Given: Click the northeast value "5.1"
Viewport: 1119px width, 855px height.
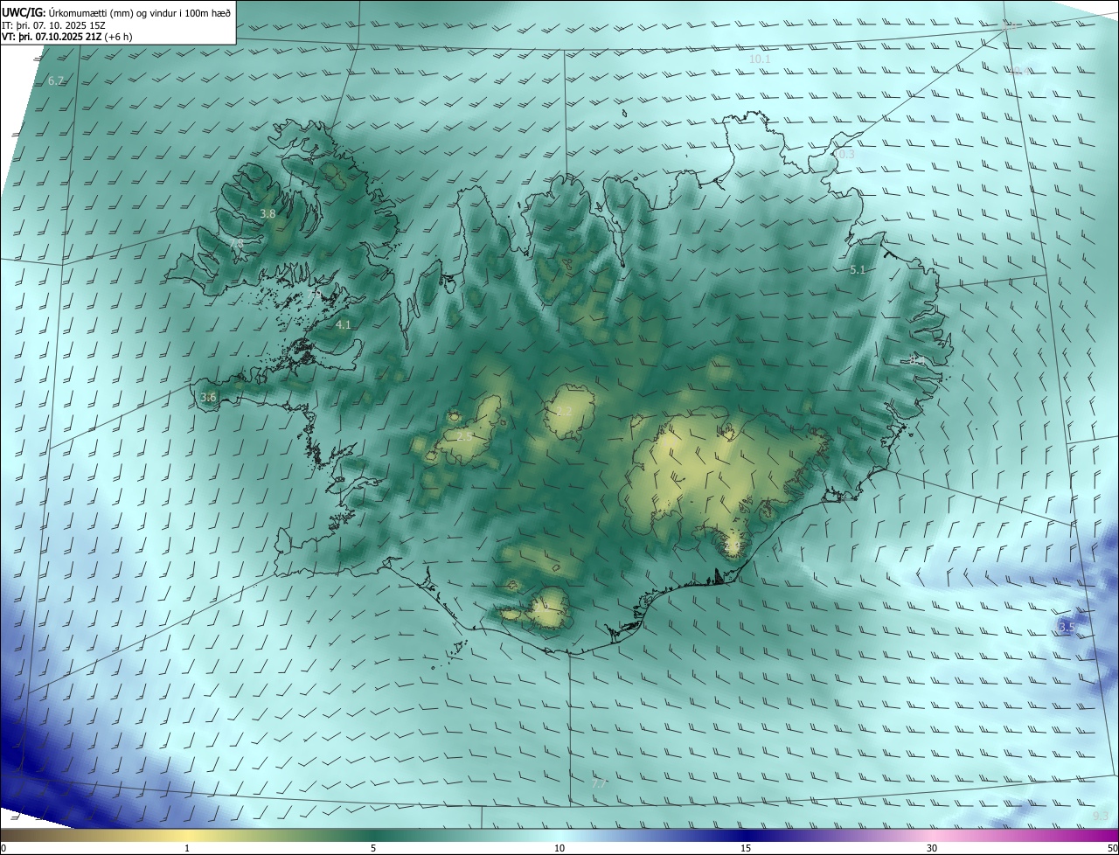Looking at the screenshot, I should point(858,270).
